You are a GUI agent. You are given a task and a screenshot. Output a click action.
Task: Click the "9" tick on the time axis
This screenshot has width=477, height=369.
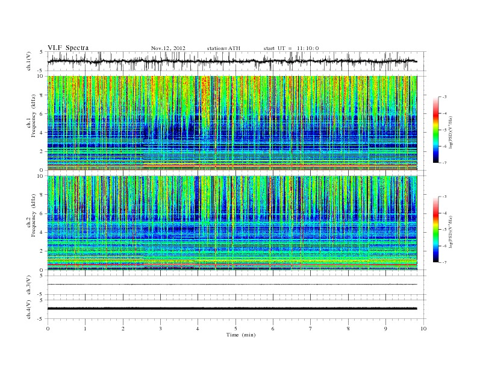point(385,329)
